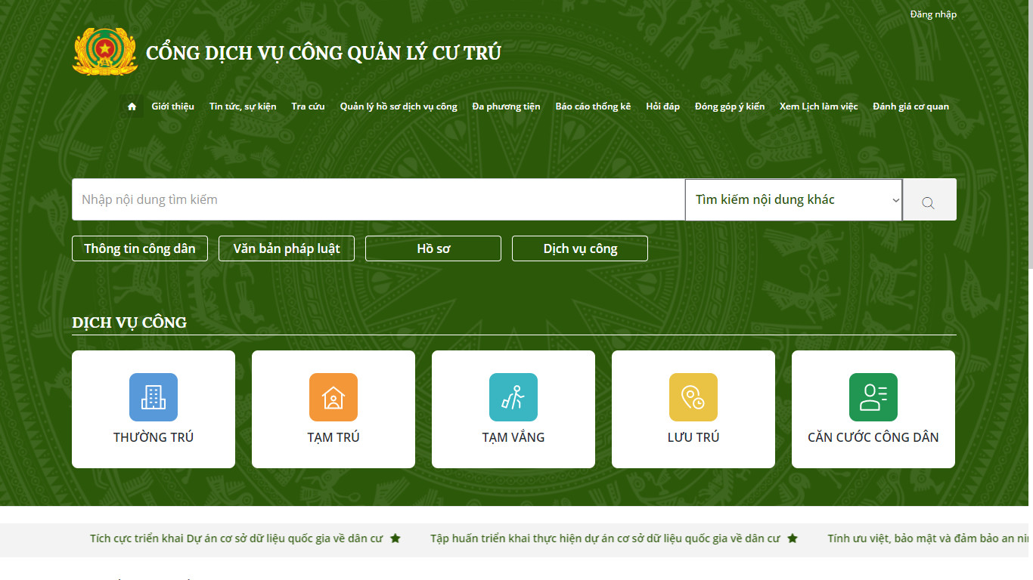The height and width of the screenshot is (580, 1033).
Task: Click into the 'Nhập nội dung tìm kiếm' field
Action: coord(378,200)
